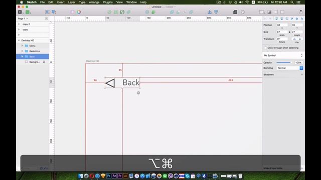This screenshot has height=180, width=321.
Task: Click the Position X input field
Action: point(282,25)
